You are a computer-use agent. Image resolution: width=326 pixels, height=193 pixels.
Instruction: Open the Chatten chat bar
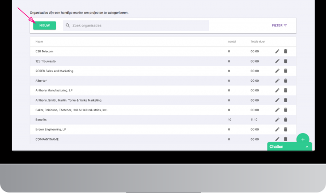click(289, 147)
